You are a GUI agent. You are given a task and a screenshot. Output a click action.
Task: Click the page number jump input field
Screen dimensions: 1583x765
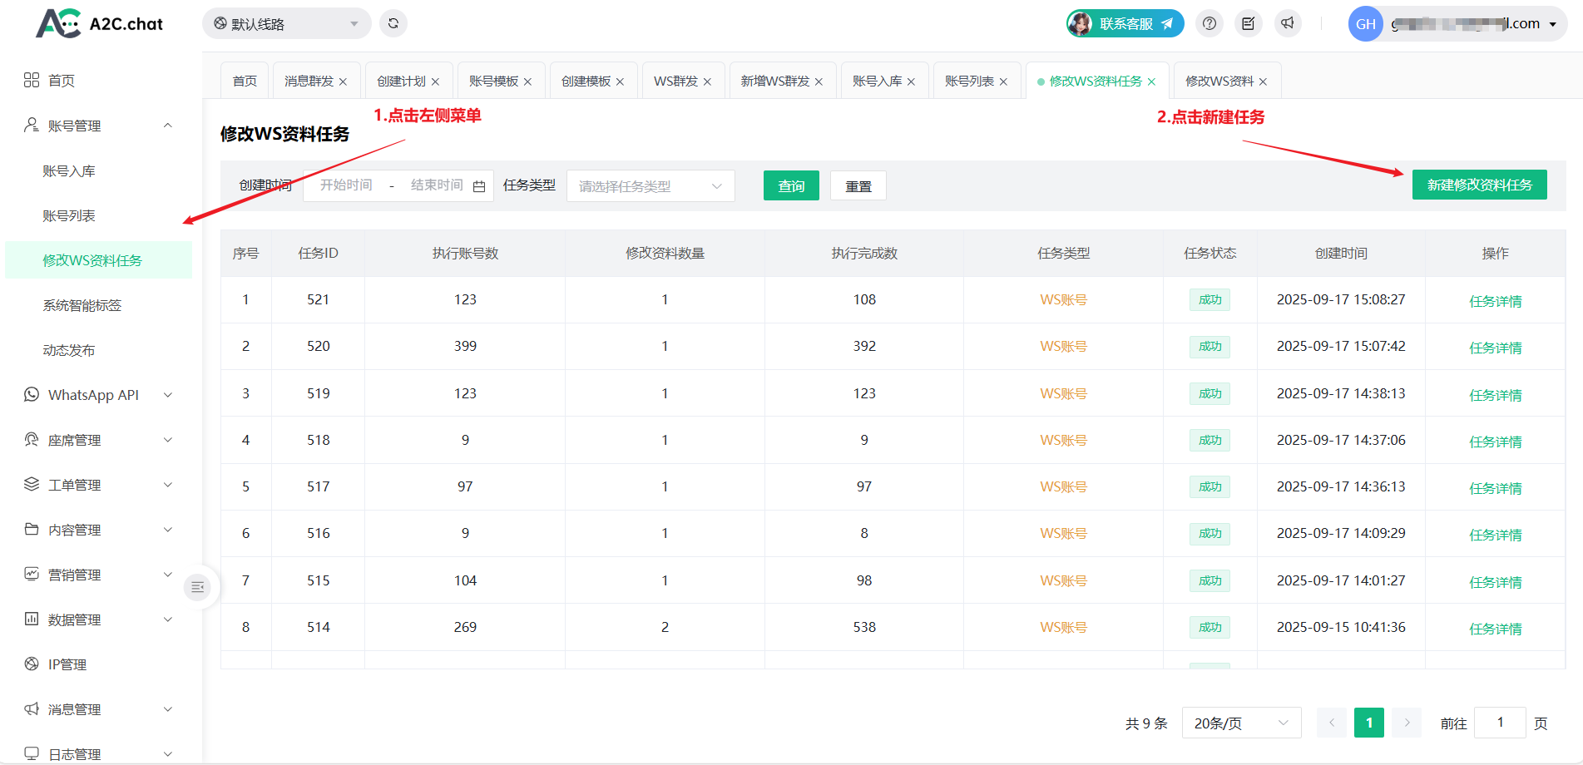click(x=1499, y=723)
